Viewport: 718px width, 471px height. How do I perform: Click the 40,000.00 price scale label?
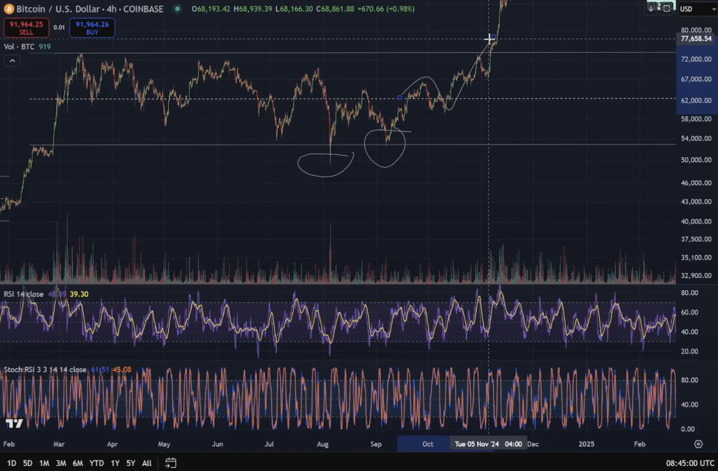696,221
